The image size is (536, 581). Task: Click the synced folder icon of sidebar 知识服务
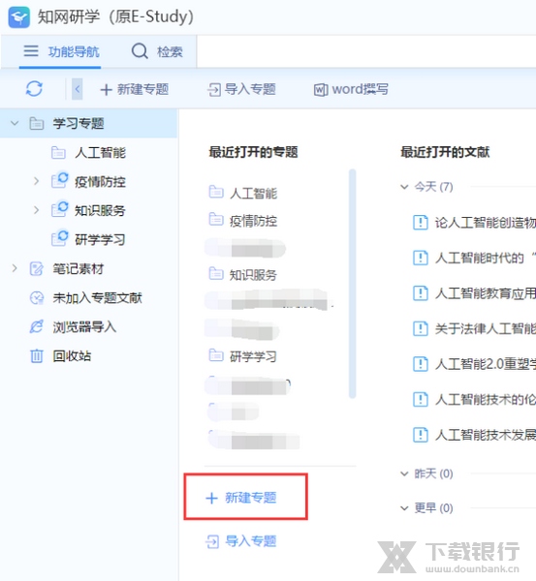coord(60,209)
